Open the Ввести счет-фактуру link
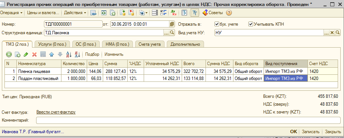Viewport: 344px width, 138px height. 56,112
